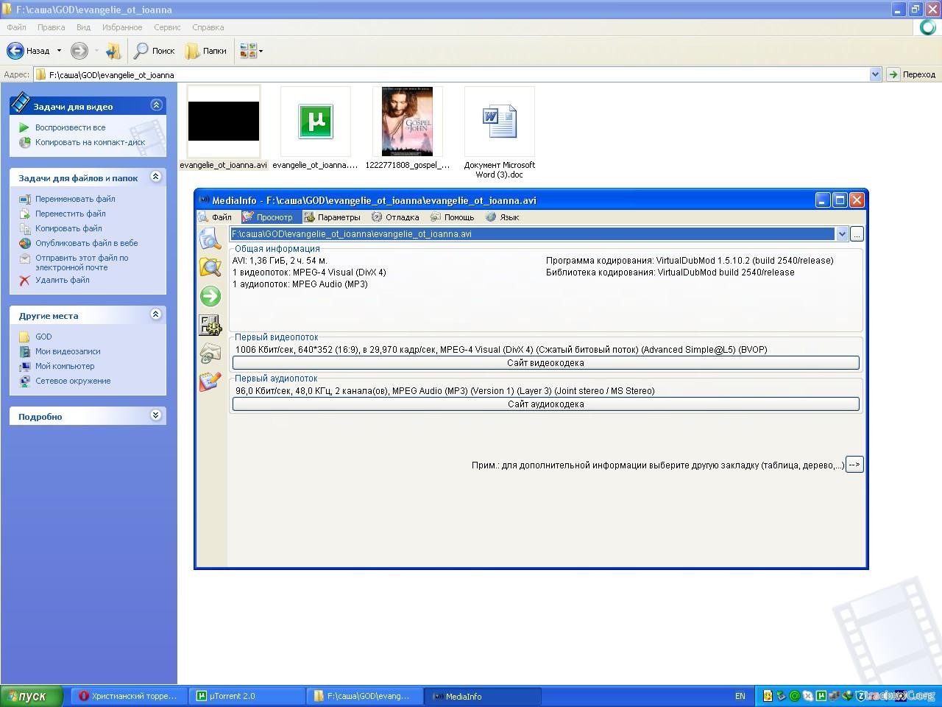This screenshot has height=707, width=942.
Task: Click the Сайт видеокодека button
Action: pyautogui.click(x=545, y=363)
